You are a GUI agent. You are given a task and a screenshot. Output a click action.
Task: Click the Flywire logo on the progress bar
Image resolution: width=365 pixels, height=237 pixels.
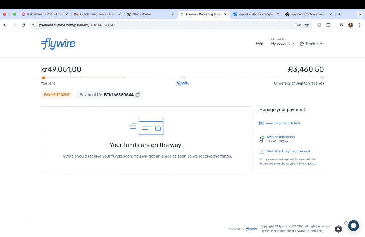(182, 83)
